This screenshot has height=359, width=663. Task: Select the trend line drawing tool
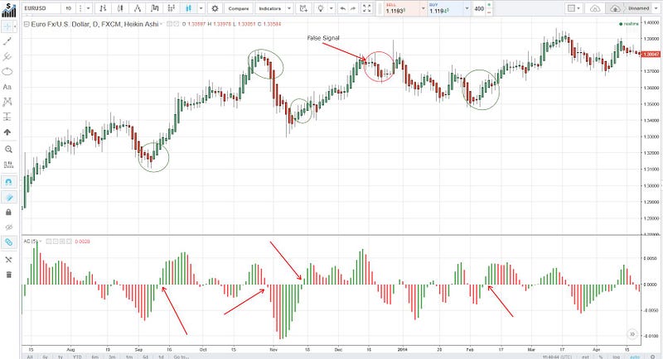(x=7, y=41)
